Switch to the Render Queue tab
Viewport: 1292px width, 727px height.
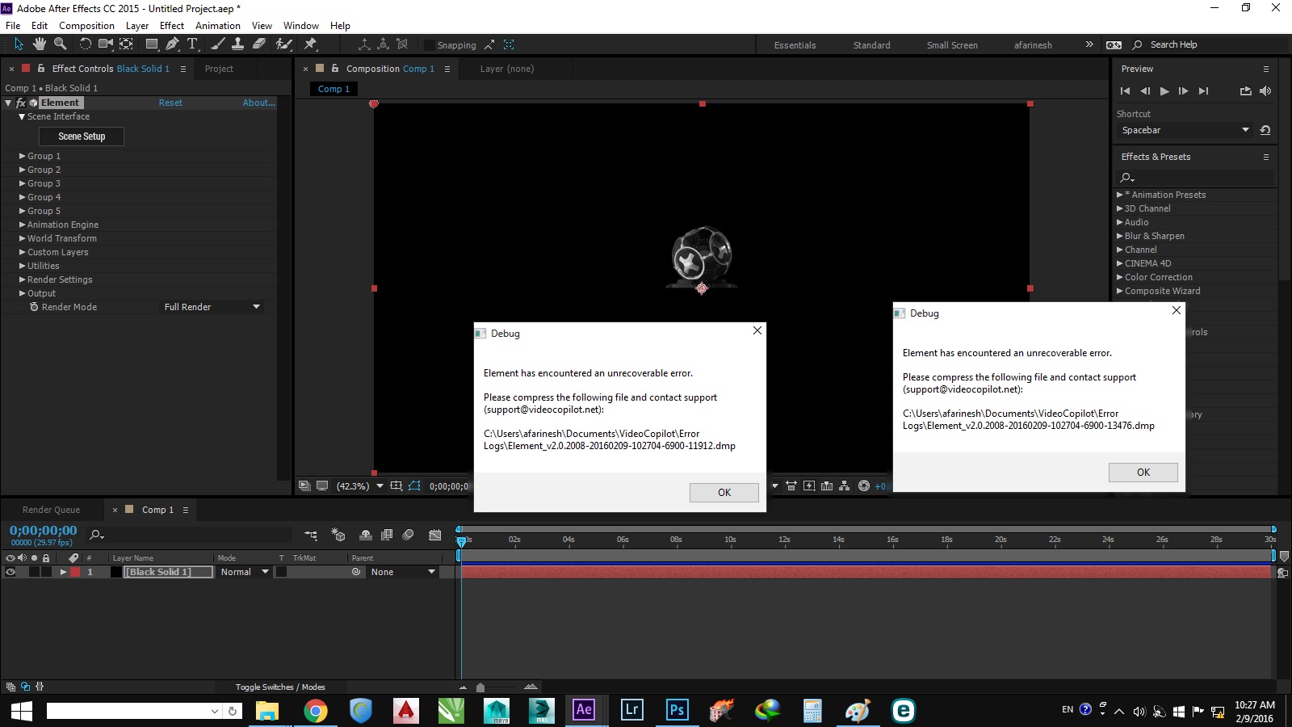click(51, 510)
